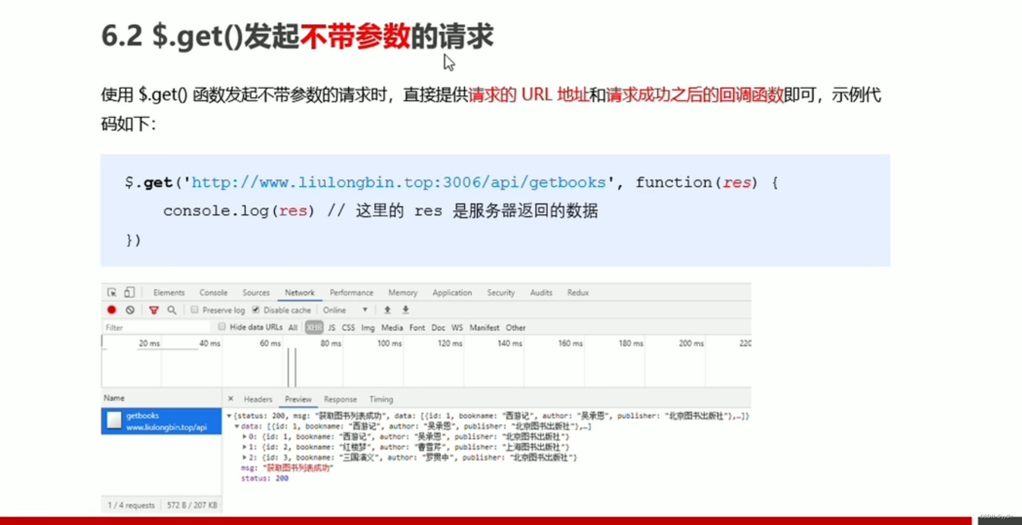Click the '1 / 4 requests' status text
The height and width of the screenshot is (525, 1022).
pos(131,505)
